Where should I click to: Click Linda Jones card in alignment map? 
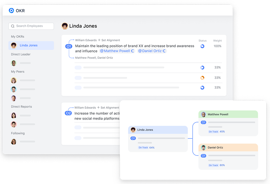click(x=158, y=130)
